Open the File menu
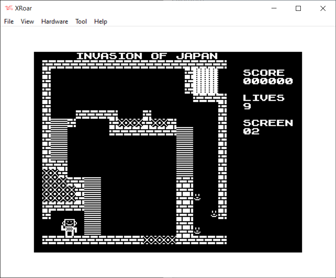This screenshot has height=278, width=336. coord(9,21)
